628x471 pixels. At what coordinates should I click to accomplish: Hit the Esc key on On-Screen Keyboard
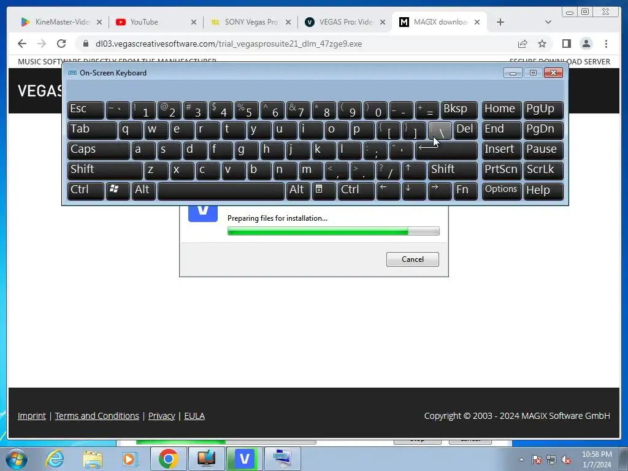pyautogui.click(x=86, y=110)
